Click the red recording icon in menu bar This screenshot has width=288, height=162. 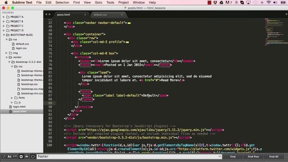point(209,3)
